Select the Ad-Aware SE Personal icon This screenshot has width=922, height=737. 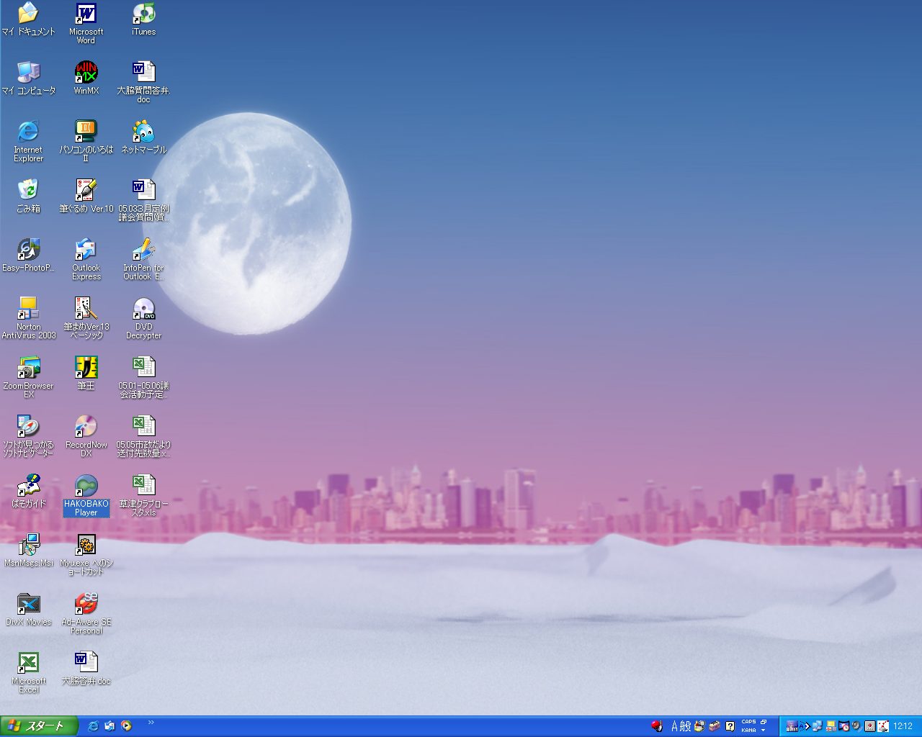[x=86, y=605]
